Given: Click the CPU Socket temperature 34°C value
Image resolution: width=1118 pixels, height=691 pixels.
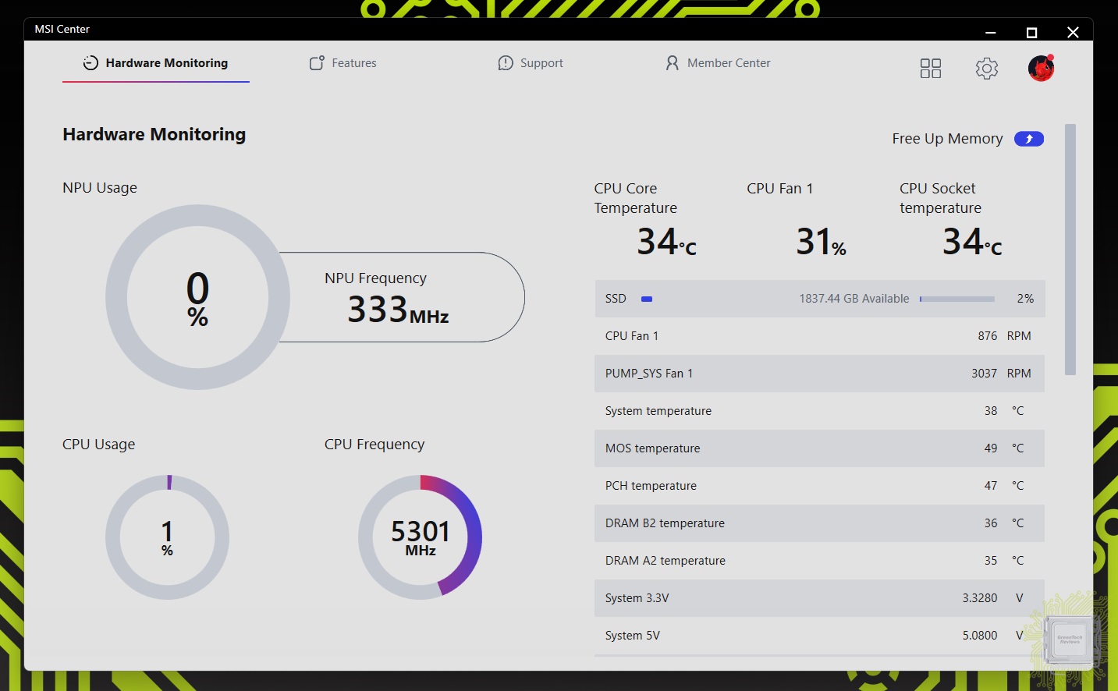Looking at the screenshot, I should pos(972,242).
